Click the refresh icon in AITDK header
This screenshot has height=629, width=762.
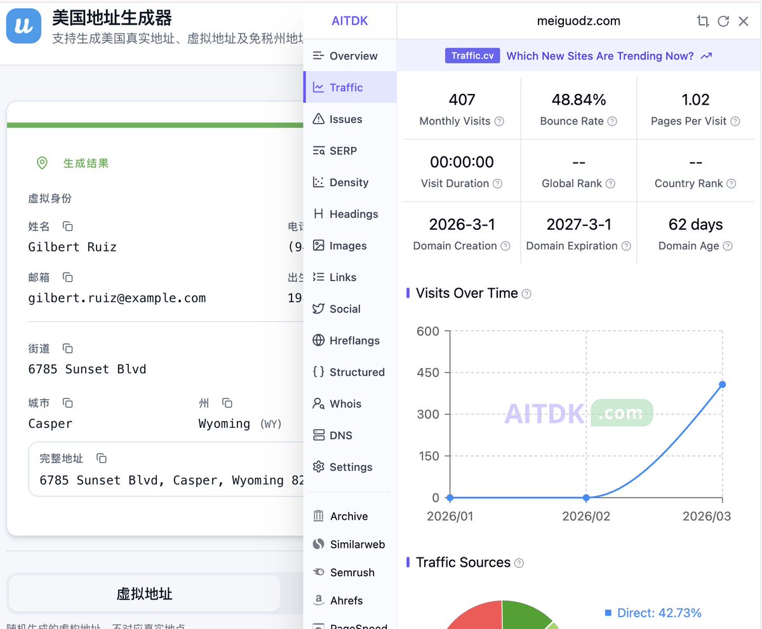point(723,21)
